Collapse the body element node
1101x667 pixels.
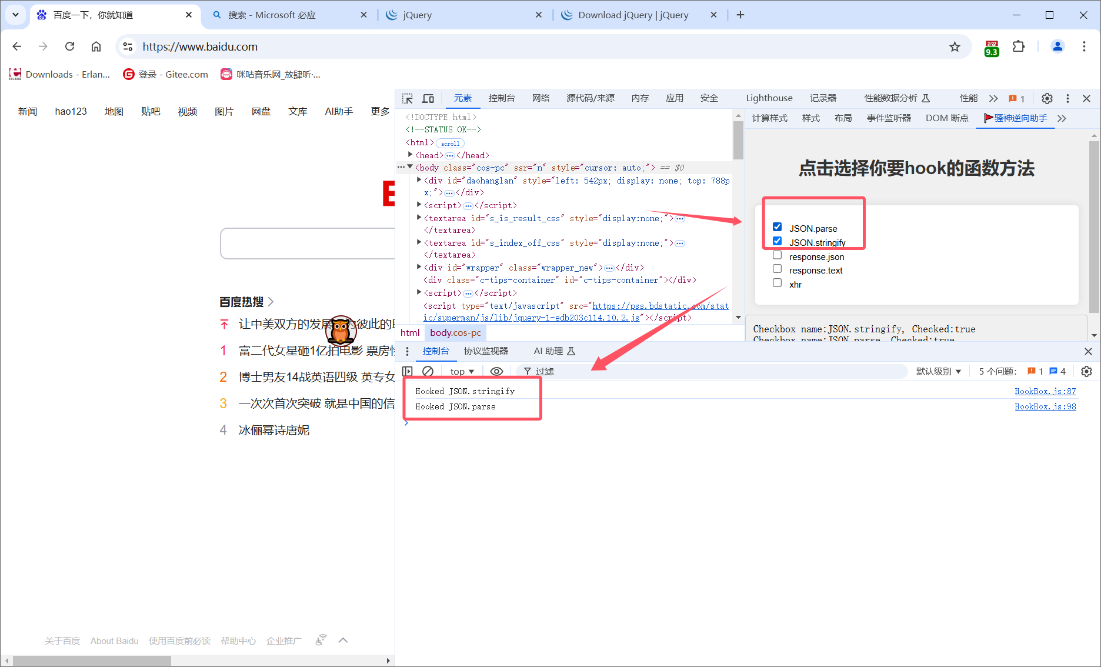[x=410, y=167]
